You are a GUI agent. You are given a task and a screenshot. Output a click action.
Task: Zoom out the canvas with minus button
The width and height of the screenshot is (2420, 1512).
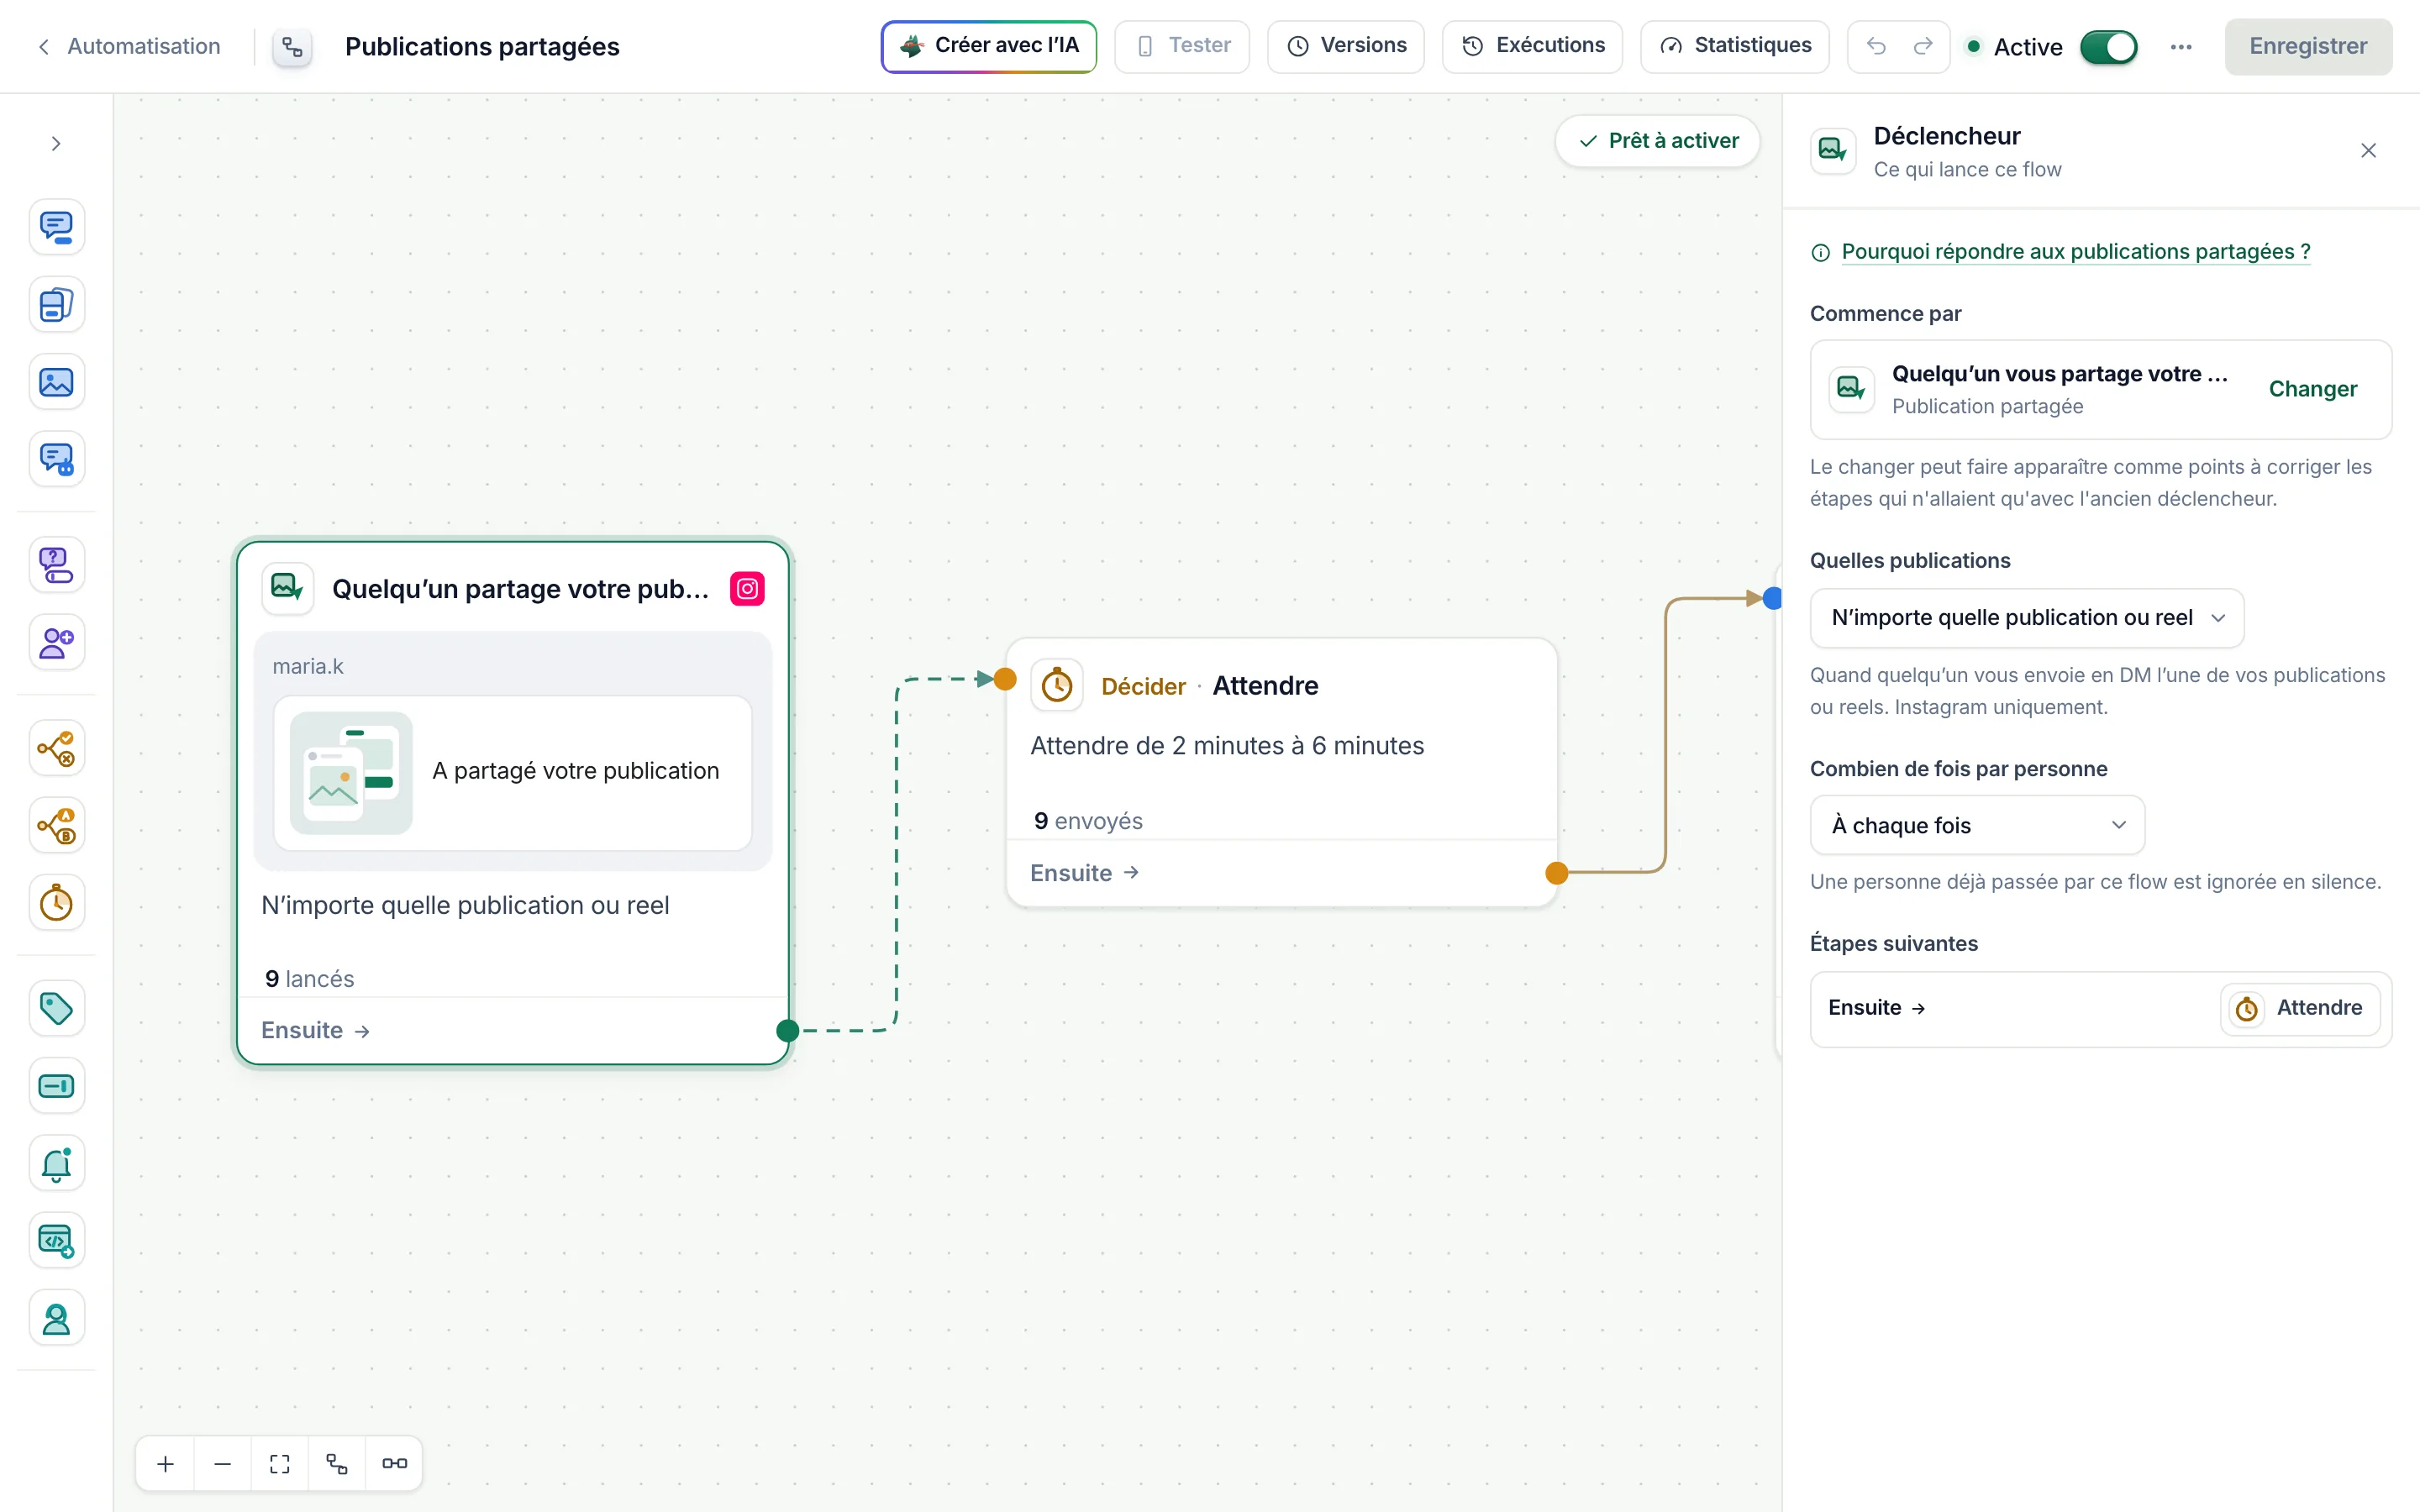pos(223,1464)
